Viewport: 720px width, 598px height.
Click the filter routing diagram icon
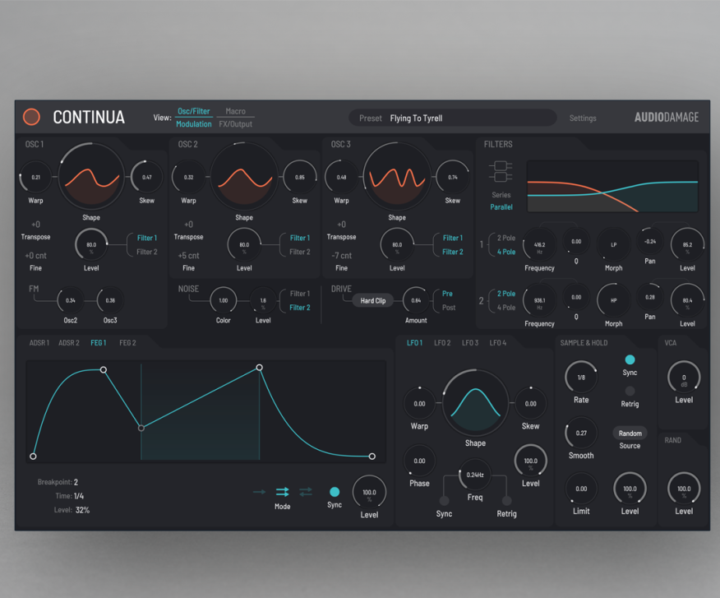[x=500, y=172]
